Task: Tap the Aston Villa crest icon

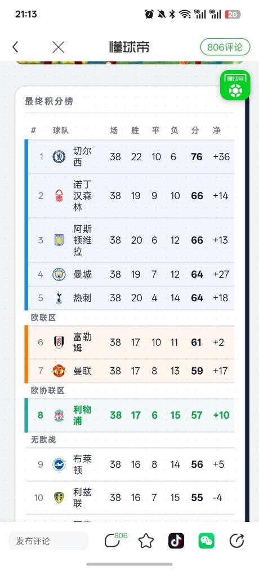Action: tap(59, 240)
